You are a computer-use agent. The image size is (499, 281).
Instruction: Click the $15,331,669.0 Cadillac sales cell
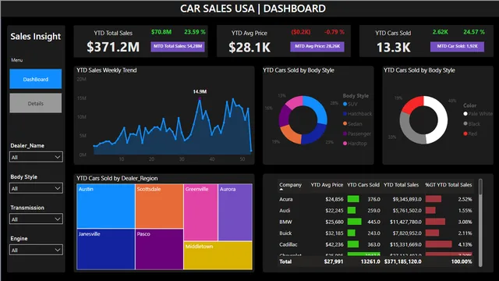[x=405, y=244]
